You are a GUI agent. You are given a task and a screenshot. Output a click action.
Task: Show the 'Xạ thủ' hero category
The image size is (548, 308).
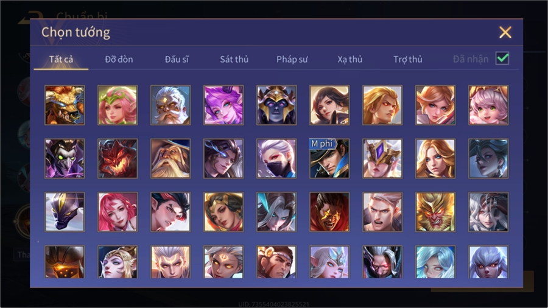click(x=350, y=60)
